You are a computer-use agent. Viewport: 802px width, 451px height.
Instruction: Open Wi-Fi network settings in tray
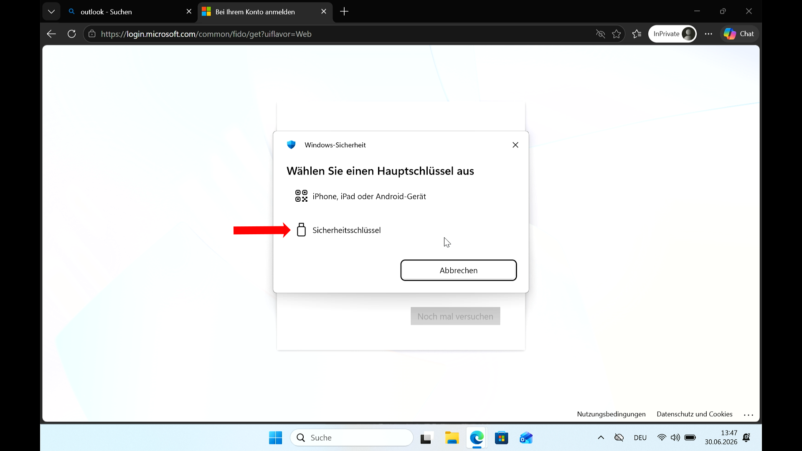click(662, 438)
